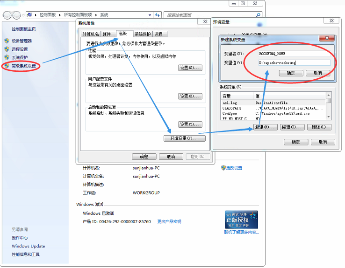Click computer icon in address bar
This screenshot has width=345, height=268.
(29, 15)
